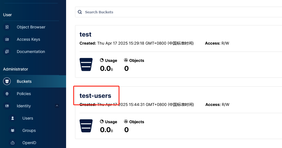This screenshot has width=282, height=148.
Task: Click the Identity card icon
Action: [x=7, y=106]
